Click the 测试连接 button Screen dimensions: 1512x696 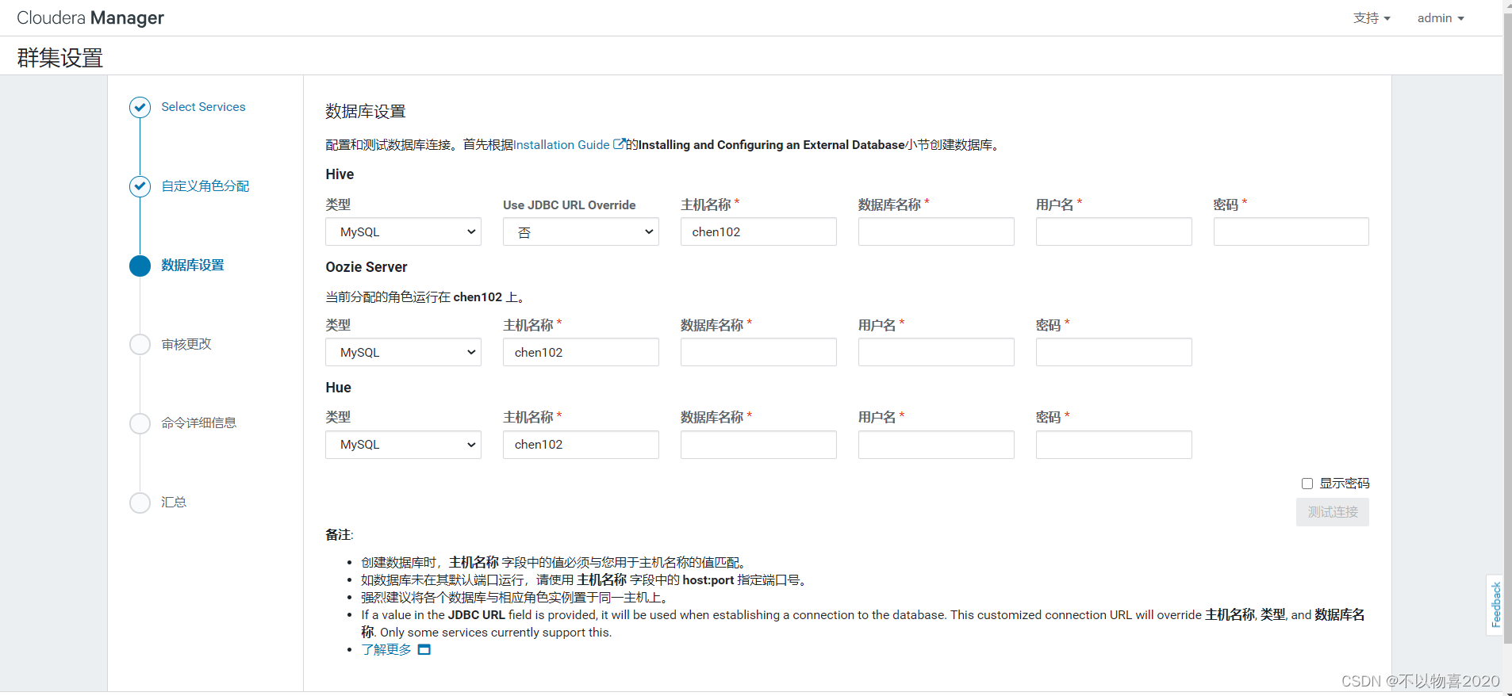(x=1333, y=512)
